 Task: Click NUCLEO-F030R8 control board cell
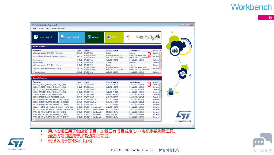(112, 72)
